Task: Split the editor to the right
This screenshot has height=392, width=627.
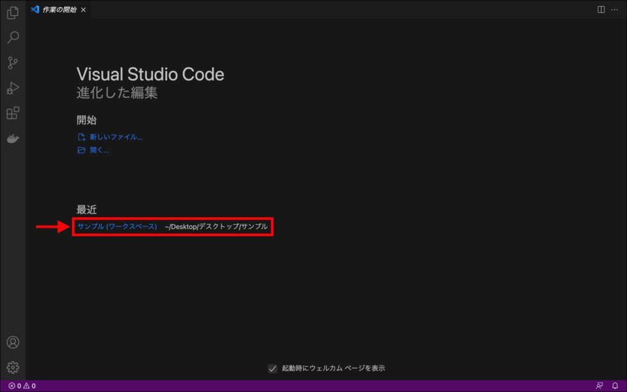Action: 601,10
